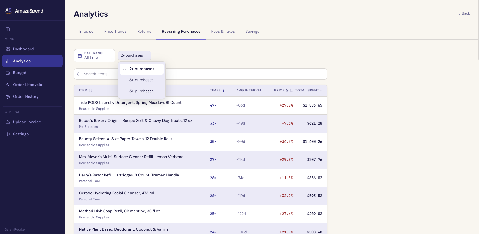The width and height of the screenshot is (479, 234).
Task: Click the AmazaSpend logo icon
Action: [8, 11]
